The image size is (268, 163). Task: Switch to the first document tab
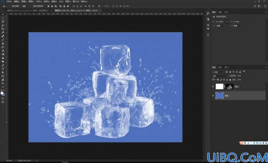click(28, 11)
